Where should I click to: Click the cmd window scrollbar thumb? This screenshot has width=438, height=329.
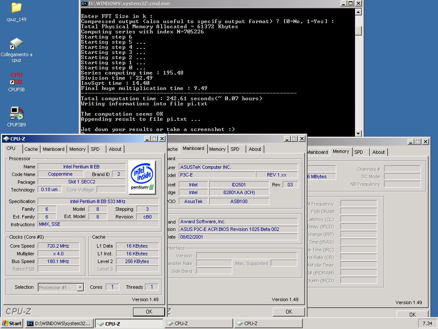[358, 31]
